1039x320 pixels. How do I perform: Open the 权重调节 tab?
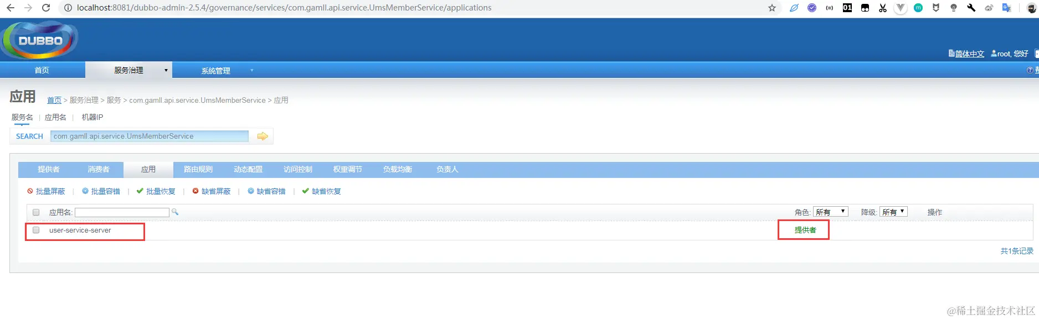[x=348, y=169]
